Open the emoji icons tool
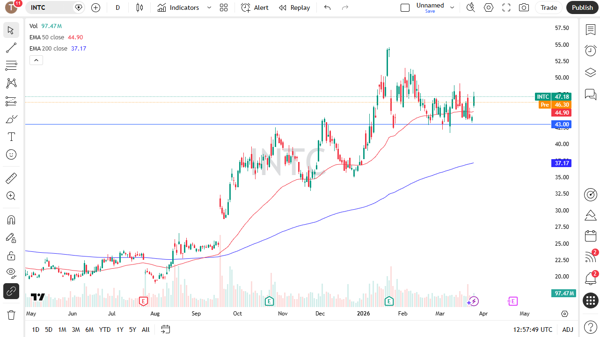 11,154
